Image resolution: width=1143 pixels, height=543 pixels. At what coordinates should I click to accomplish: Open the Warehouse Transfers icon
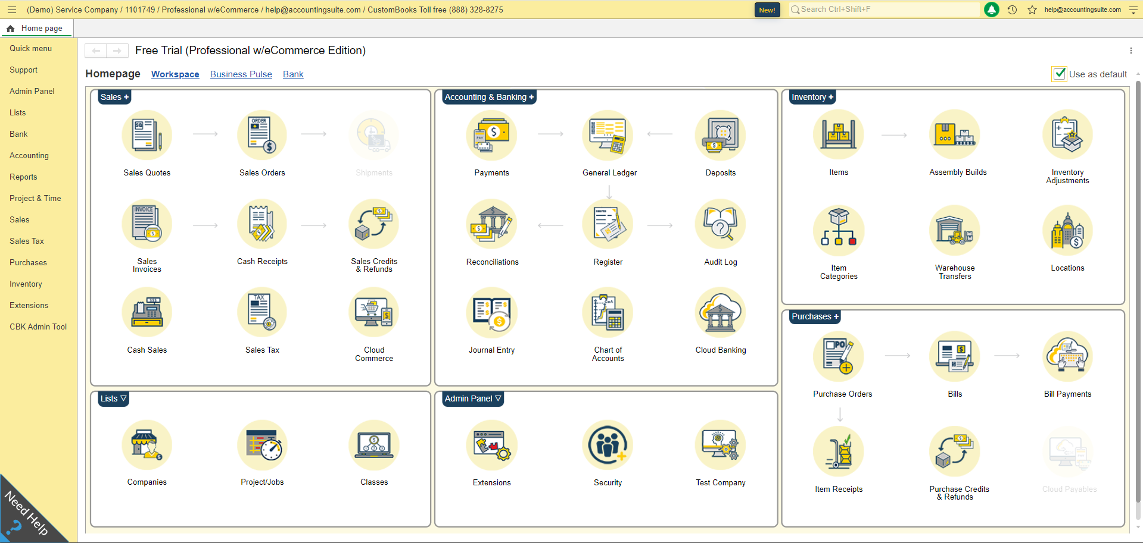point(955,231)
